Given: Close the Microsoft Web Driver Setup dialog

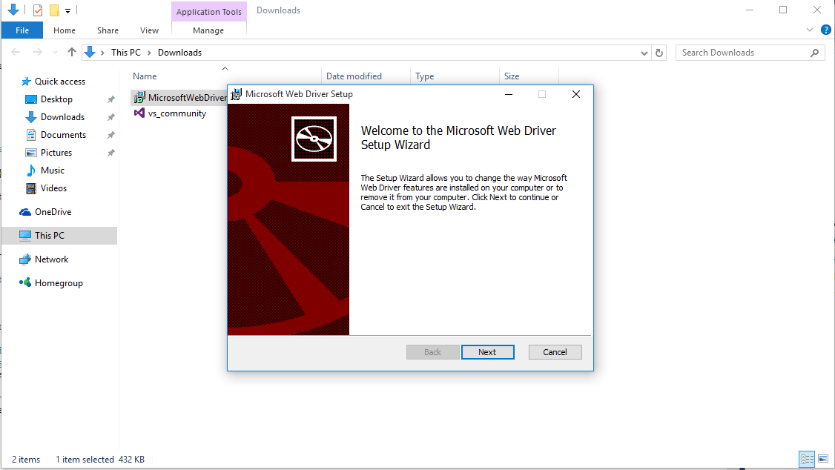Looking at the screenshot, I should tap(575, 94).
